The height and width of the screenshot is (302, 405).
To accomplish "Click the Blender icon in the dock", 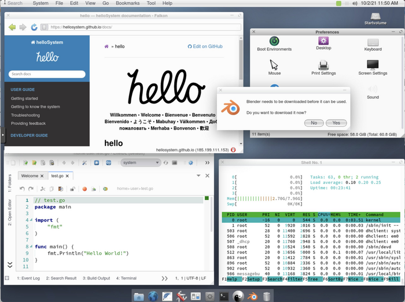I will coord(253,296).
